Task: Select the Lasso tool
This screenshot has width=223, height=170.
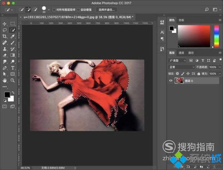Action: tap(5, 30)
